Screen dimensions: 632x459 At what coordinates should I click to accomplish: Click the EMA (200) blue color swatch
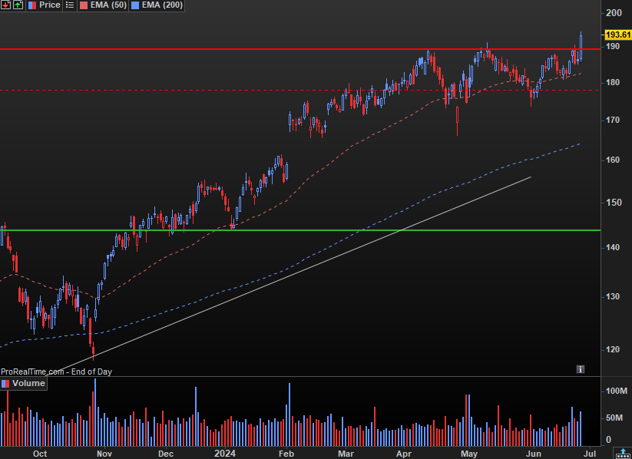(x=135, y=5)
